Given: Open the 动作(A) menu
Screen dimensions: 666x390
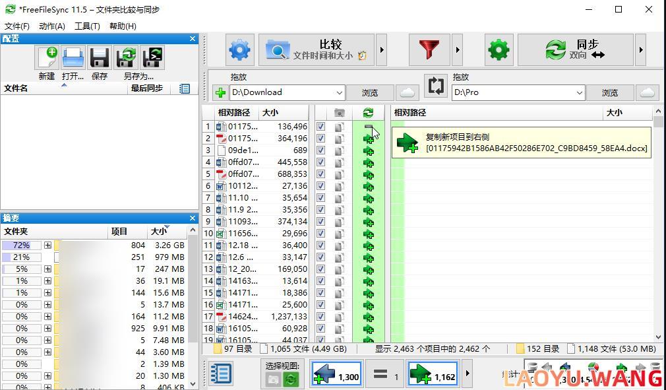Looking at the screenshot, I should [x=52, y=26].
